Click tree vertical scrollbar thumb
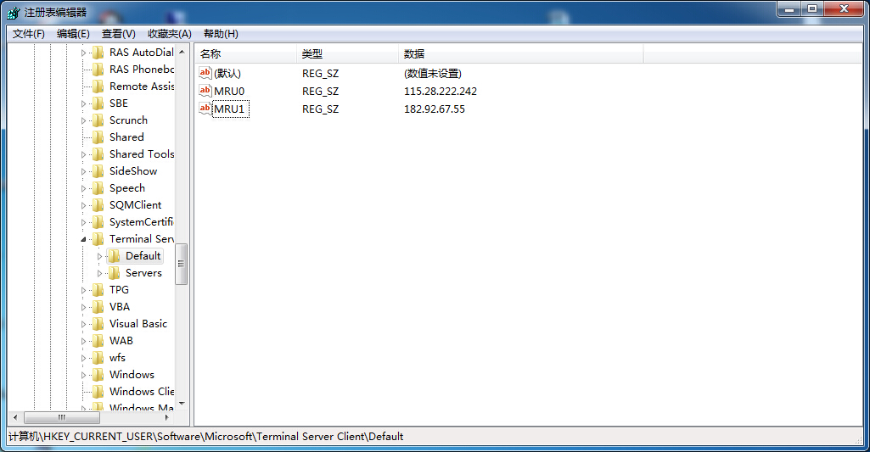This screenshot has width=870, height=452. pos(182,264)
